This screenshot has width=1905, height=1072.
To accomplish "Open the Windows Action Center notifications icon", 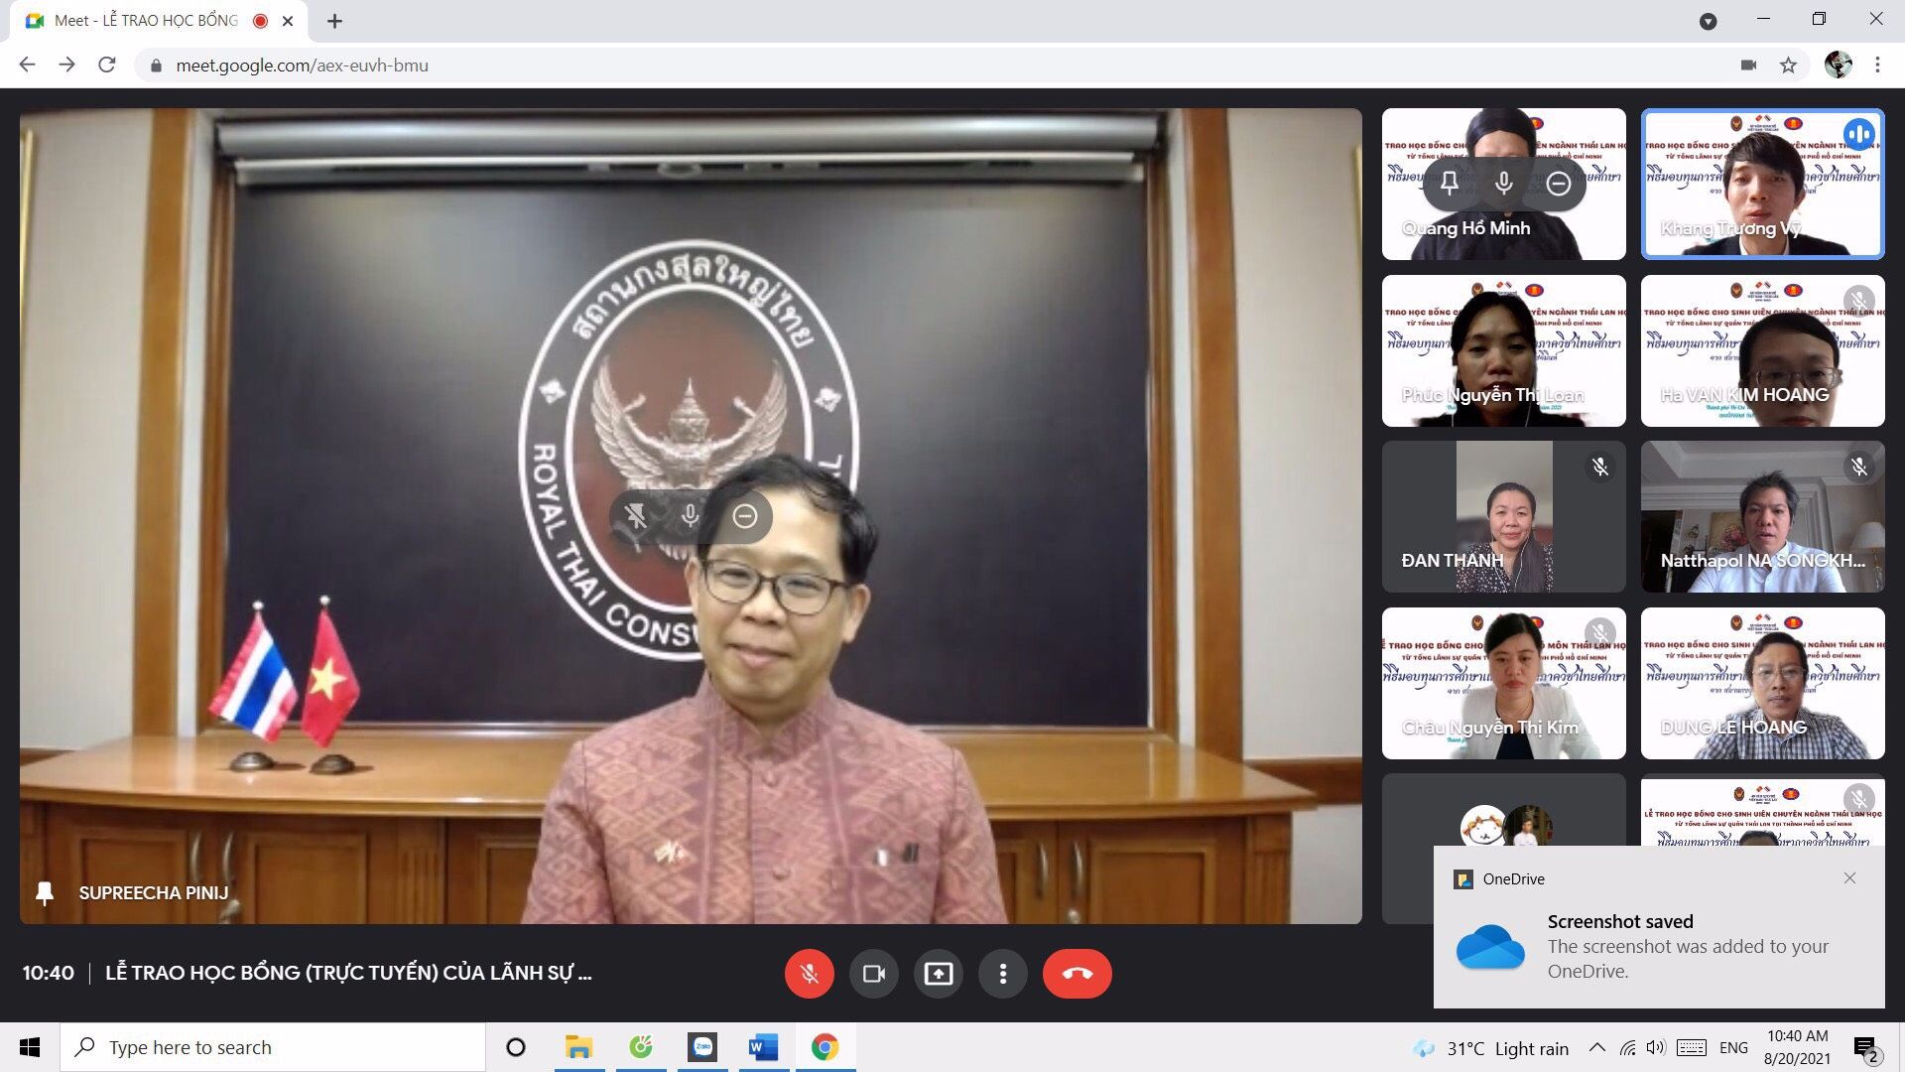I will click(1866, 1048).
